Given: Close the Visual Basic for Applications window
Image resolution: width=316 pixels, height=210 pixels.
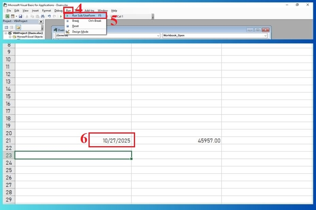Looking at the screenshot, I should [308, 5].
